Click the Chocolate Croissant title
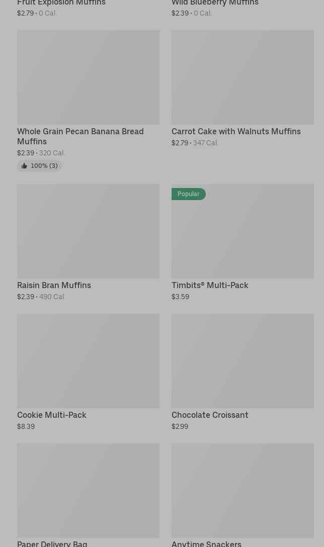 point(210,415)
